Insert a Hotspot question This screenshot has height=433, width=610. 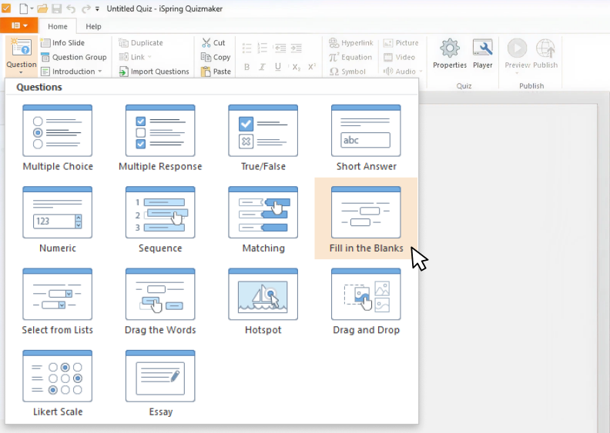pos(263,301)
